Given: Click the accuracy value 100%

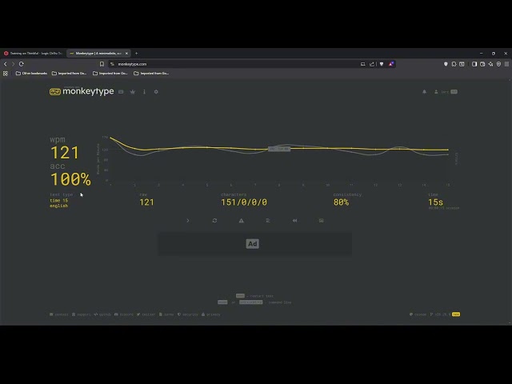Looking at the screenshot, I should 70,179.
